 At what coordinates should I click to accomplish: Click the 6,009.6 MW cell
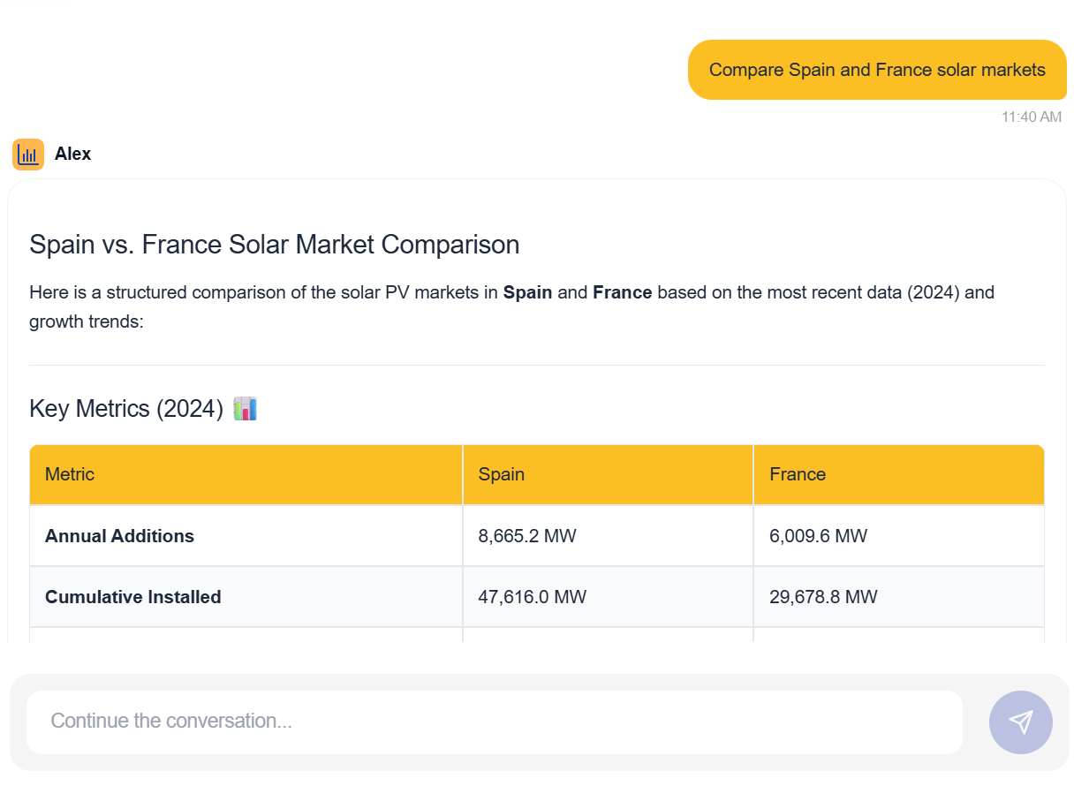point(818,536)
